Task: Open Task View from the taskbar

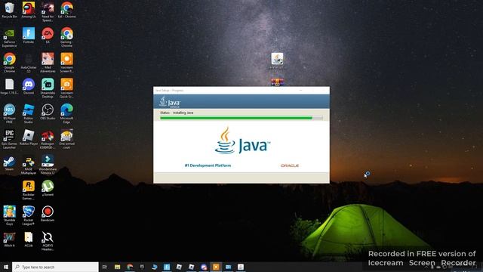Action: click(105, 267)
